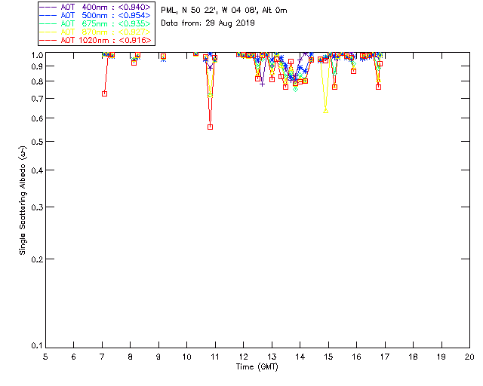Select the green diamond marker below 0.8 near hour 14
Viewport: 483px width, 386px height.
coord(295,89)
